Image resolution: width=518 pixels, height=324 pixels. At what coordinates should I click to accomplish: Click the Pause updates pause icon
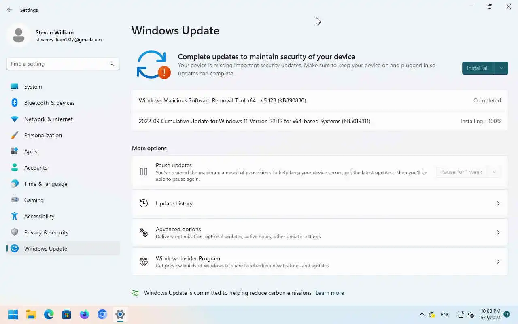tap(144, 172)
